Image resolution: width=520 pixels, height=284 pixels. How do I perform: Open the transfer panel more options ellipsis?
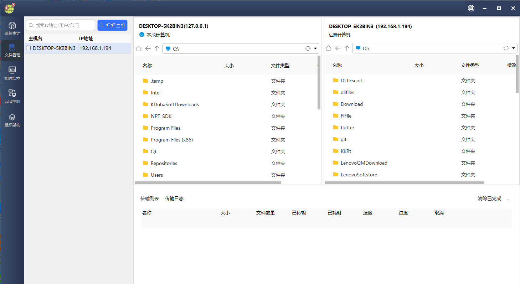[509, 199]
